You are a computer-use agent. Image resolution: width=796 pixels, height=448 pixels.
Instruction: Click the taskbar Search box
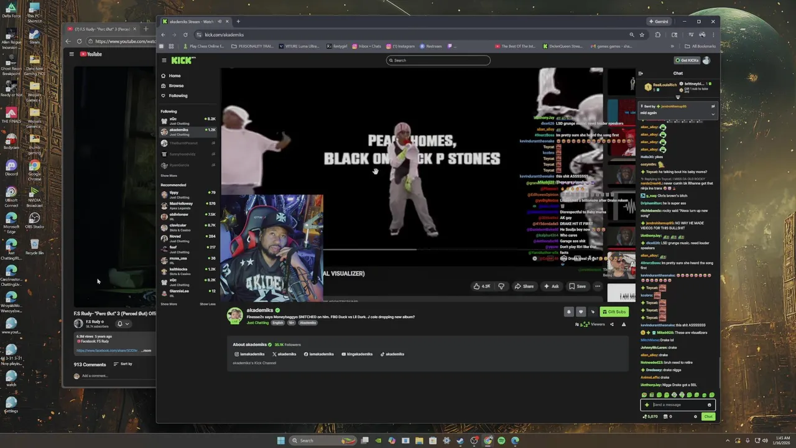pos(323,441)
